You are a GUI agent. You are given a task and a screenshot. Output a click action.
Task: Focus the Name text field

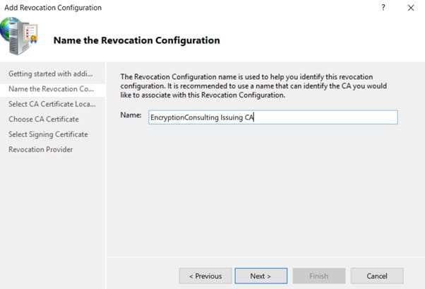pos(272,117)
